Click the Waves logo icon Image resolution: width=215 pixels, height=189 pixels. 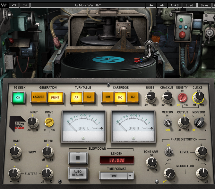[x=4, y=5]
